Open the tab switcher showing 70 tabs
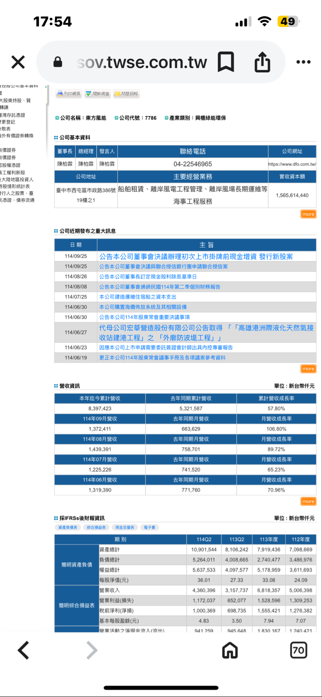 coord(298,650)
